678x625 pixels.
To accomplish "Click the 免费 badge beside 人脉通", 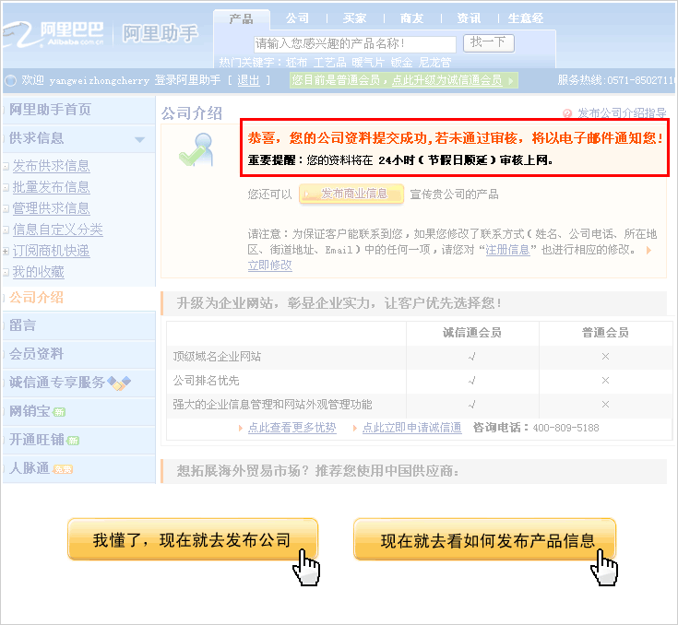I will click(x=63, y=469).
